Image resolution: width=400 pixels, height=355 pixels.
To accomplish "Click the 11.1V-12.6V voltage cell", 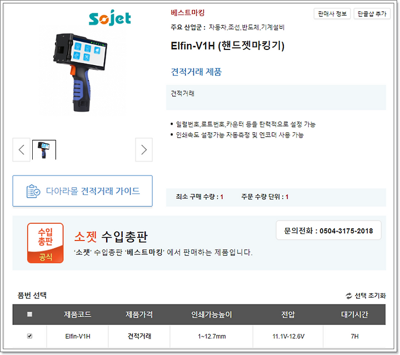I will tap(288, 336).
